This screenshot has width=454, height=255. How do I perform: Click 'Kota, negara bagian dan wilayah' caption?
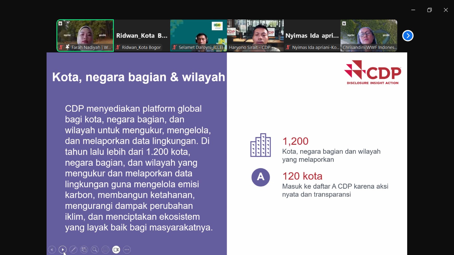(331, 156)
